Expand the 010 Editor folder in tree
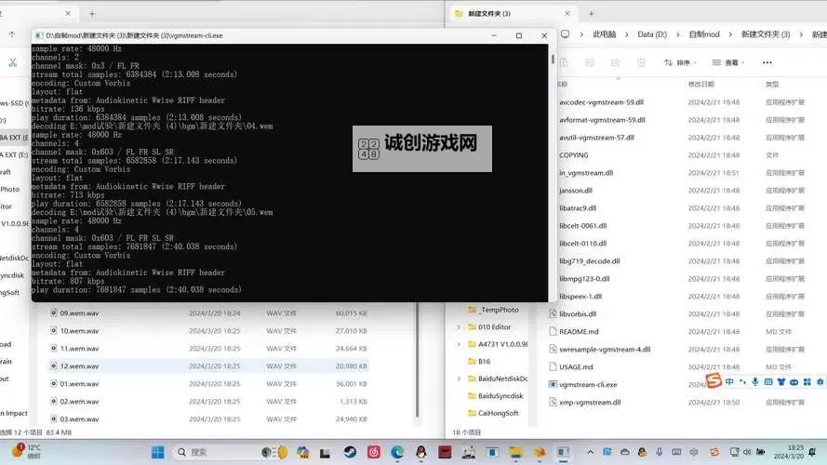Viewport: 827px width, 465px height. click(459, 327)
